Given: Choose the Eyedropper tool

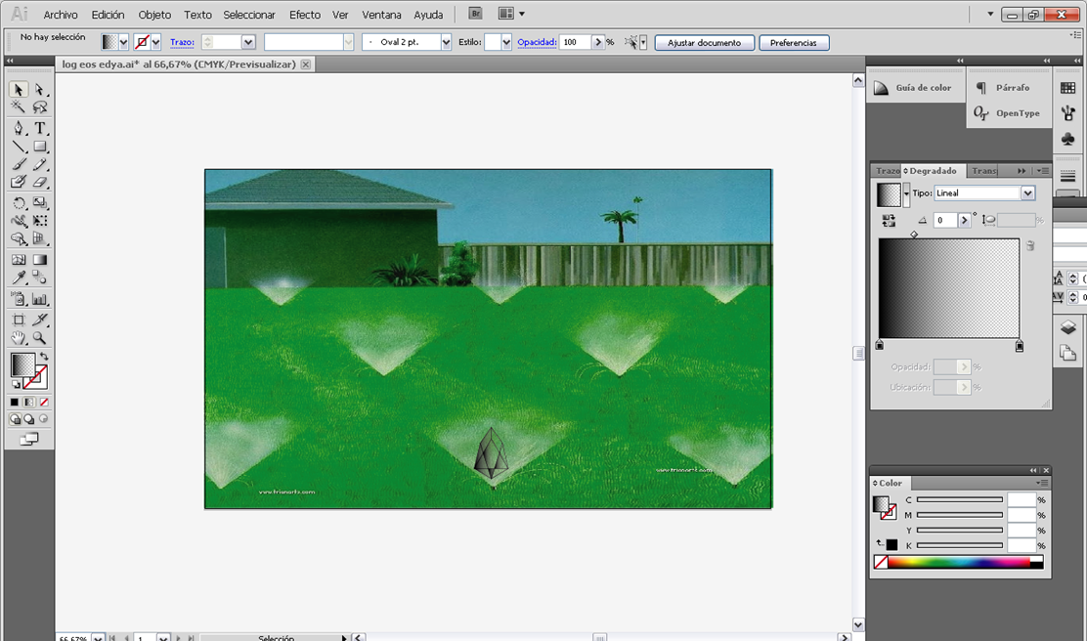Looking at the screenshot, I should [19, 278].
